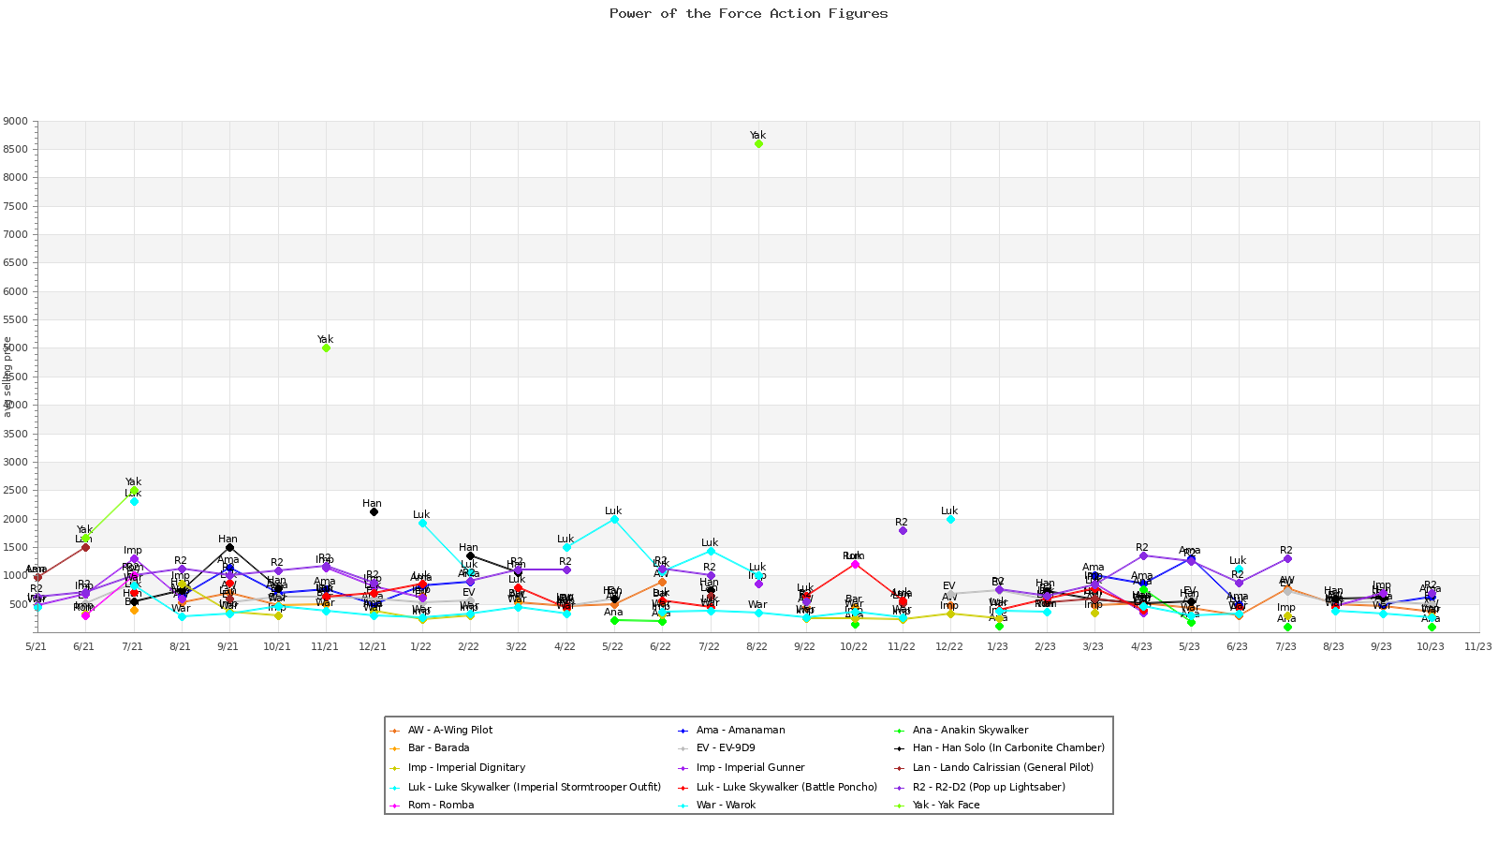Click the 10/22 x-axis label
This screenshot has height=843, width=1498.
[x=854, y=646]
